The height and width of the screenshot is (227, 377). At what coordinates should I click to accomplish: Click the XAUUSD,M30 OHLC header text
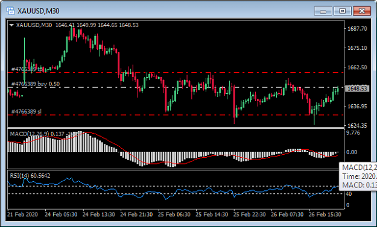coord(77,25)
